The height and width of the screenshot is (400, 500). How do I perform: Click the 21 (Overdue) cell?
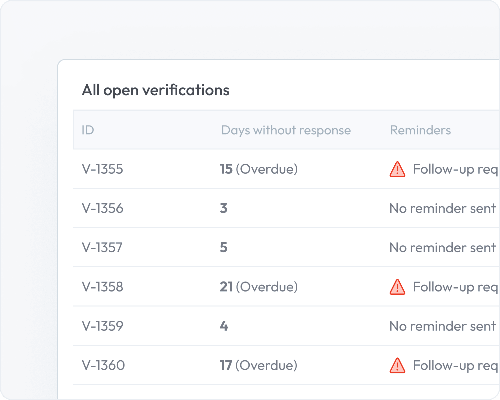tap(259, 287)
